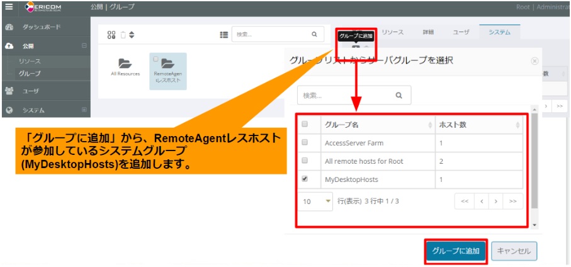
Task: Open the ダッシュボード dashboard icon
Action: (9, 28)
